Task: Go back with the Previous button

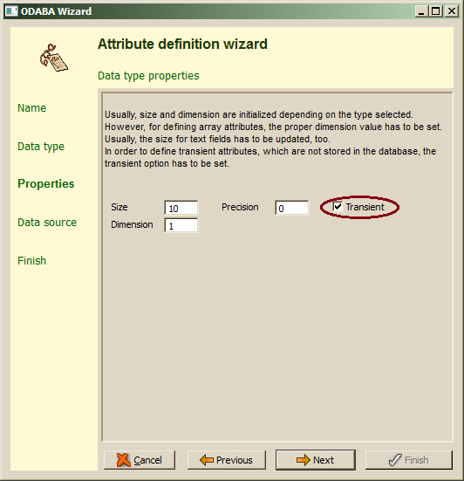Action: click(227, 460)
